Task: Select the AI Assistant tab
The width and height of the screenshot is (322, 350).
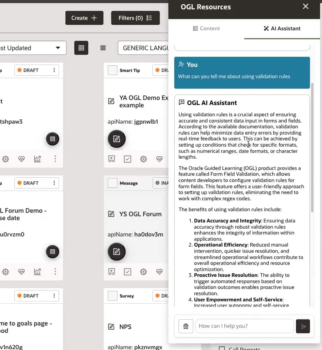Action: (x=282, y=28)
